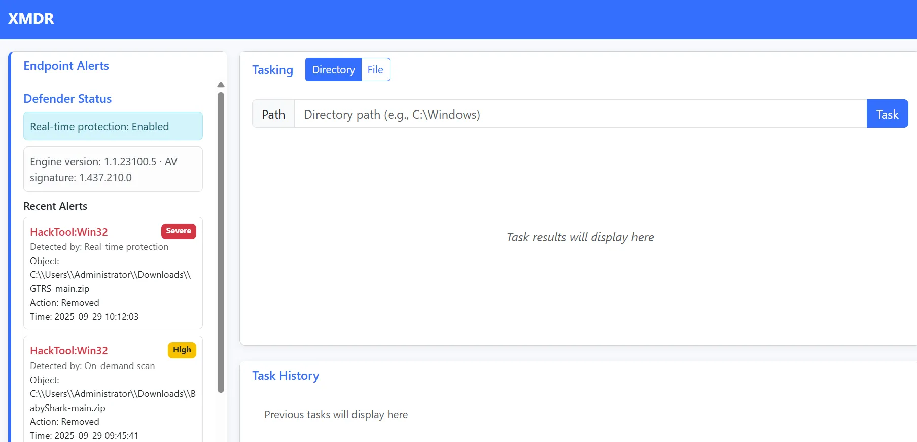Viewport: 917px width, 442px height.
Task: Click the Directory path input field
Action: [580, 114]
